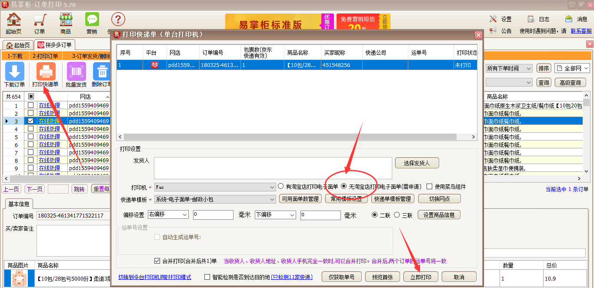Click the product thumbnail image at bottom left
The height and width of the screenshot is (288, 594).
tap(19, 278)
